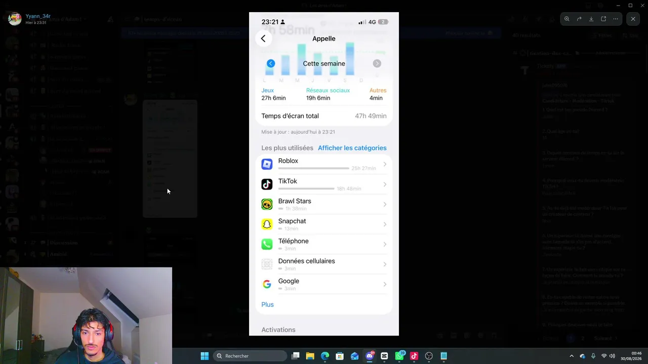
Task: Show hidden system tray icons chevron
Action: (x=572, y=356)
